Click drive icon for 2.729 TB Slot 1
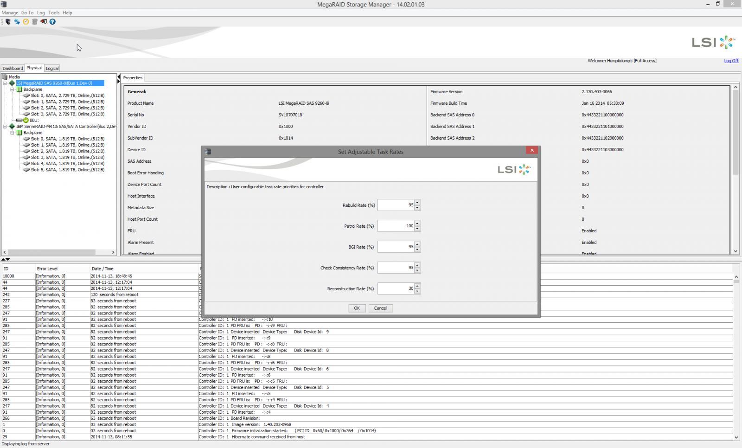Image resolution: width=742 pixels, height=448 pixels. click(26, 102)
